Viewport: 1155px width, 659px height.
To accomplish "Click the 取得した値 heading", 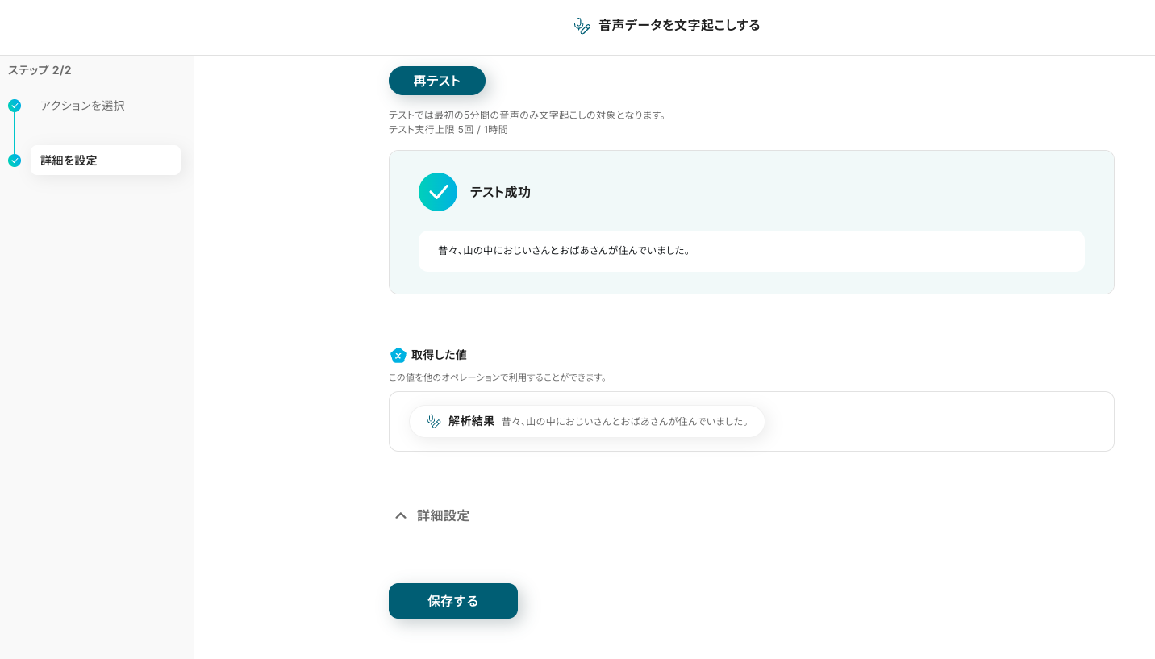I will (x=439, y=355).
